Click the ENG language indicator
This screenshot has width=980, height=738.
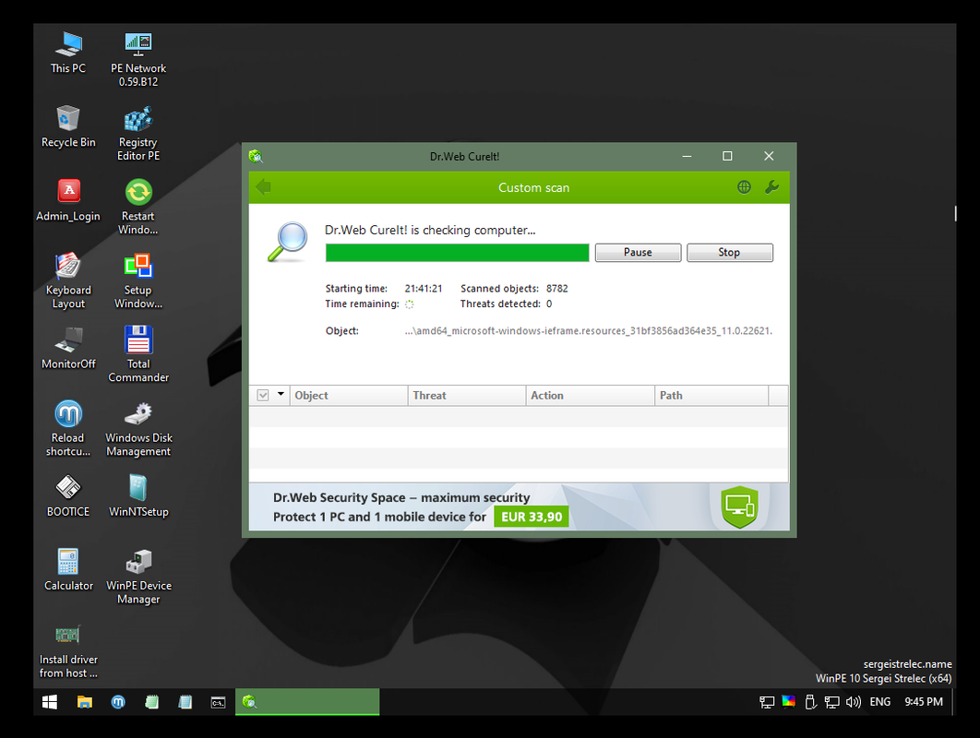(x=880, y=702)
